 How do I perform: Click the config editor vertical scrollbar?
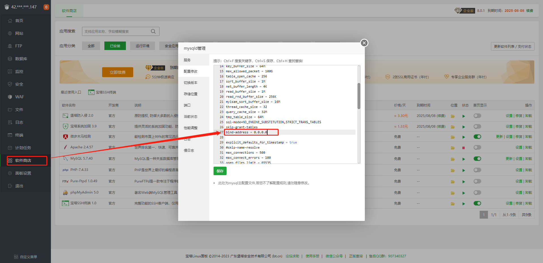[x=359, y=96]
